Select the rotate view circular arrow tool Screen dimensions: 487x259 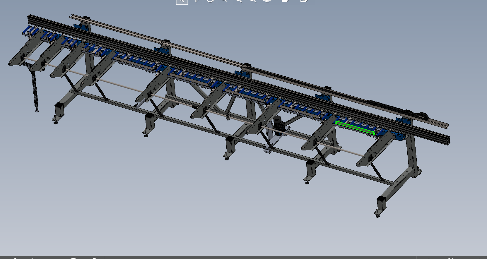pos(210,1)
